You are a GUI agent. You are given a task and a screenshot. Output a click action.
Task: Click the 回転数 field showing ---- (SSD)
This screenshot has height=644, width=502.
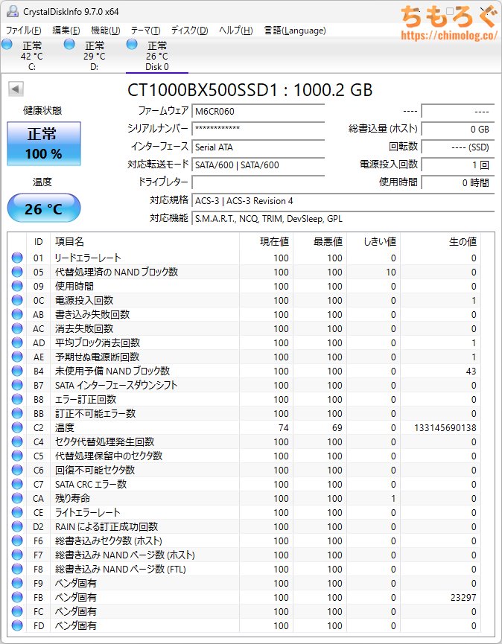click(x=457, y=147)
